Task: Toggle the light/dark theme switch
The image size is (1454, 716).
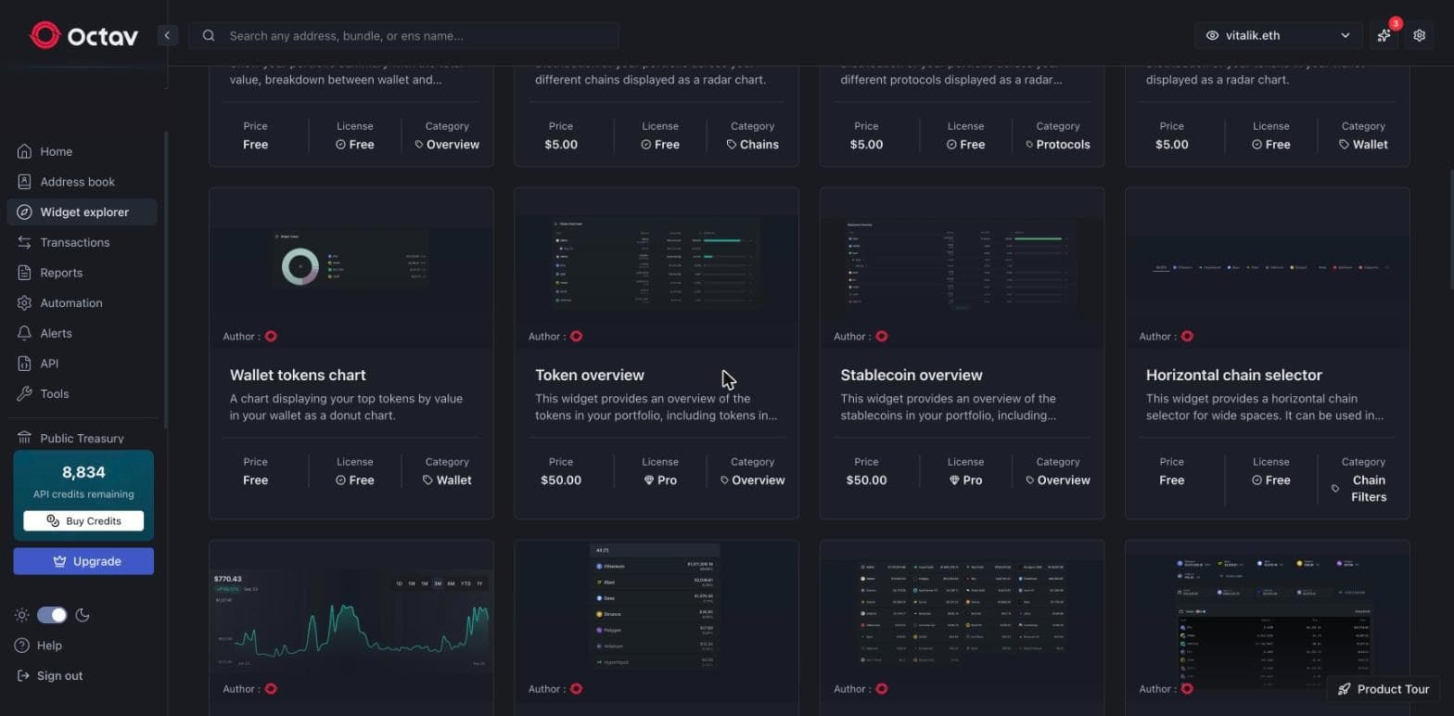Action: pyautogui.click(x=52, y=614)
